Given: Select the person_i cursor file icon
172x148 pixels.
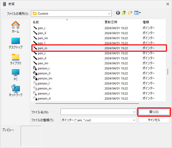Looking at the screenshot, I should (35, 68).
